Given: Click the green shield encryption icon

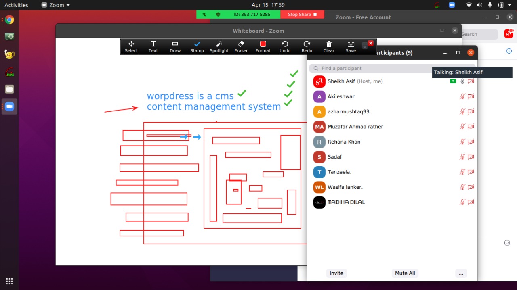Looking at the screenshot, I should click(x=218, y=15).
